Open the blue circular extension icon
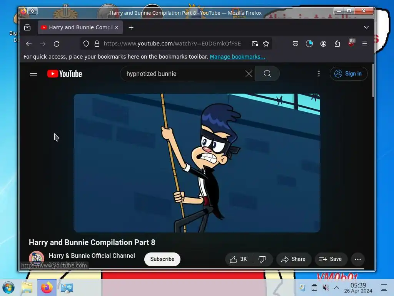The image size is (394, 296). tap(309, 44)
